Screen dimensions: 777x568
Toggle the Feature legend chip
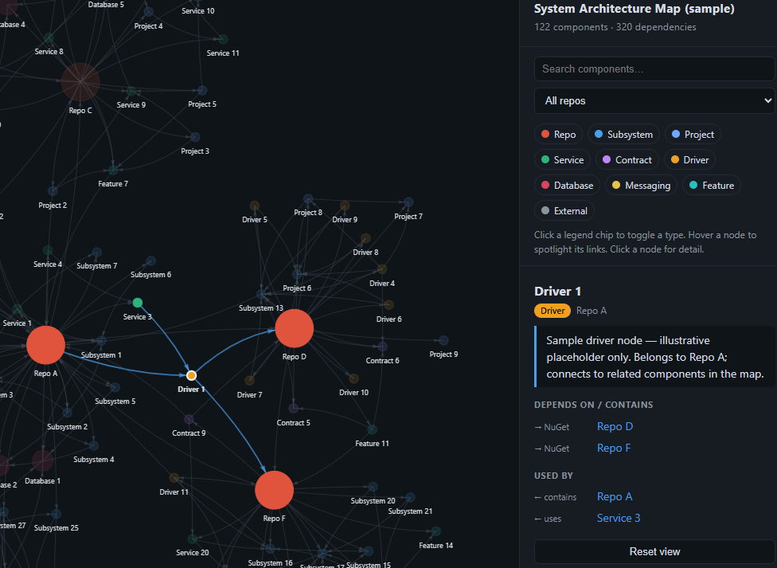pos(711,185)
